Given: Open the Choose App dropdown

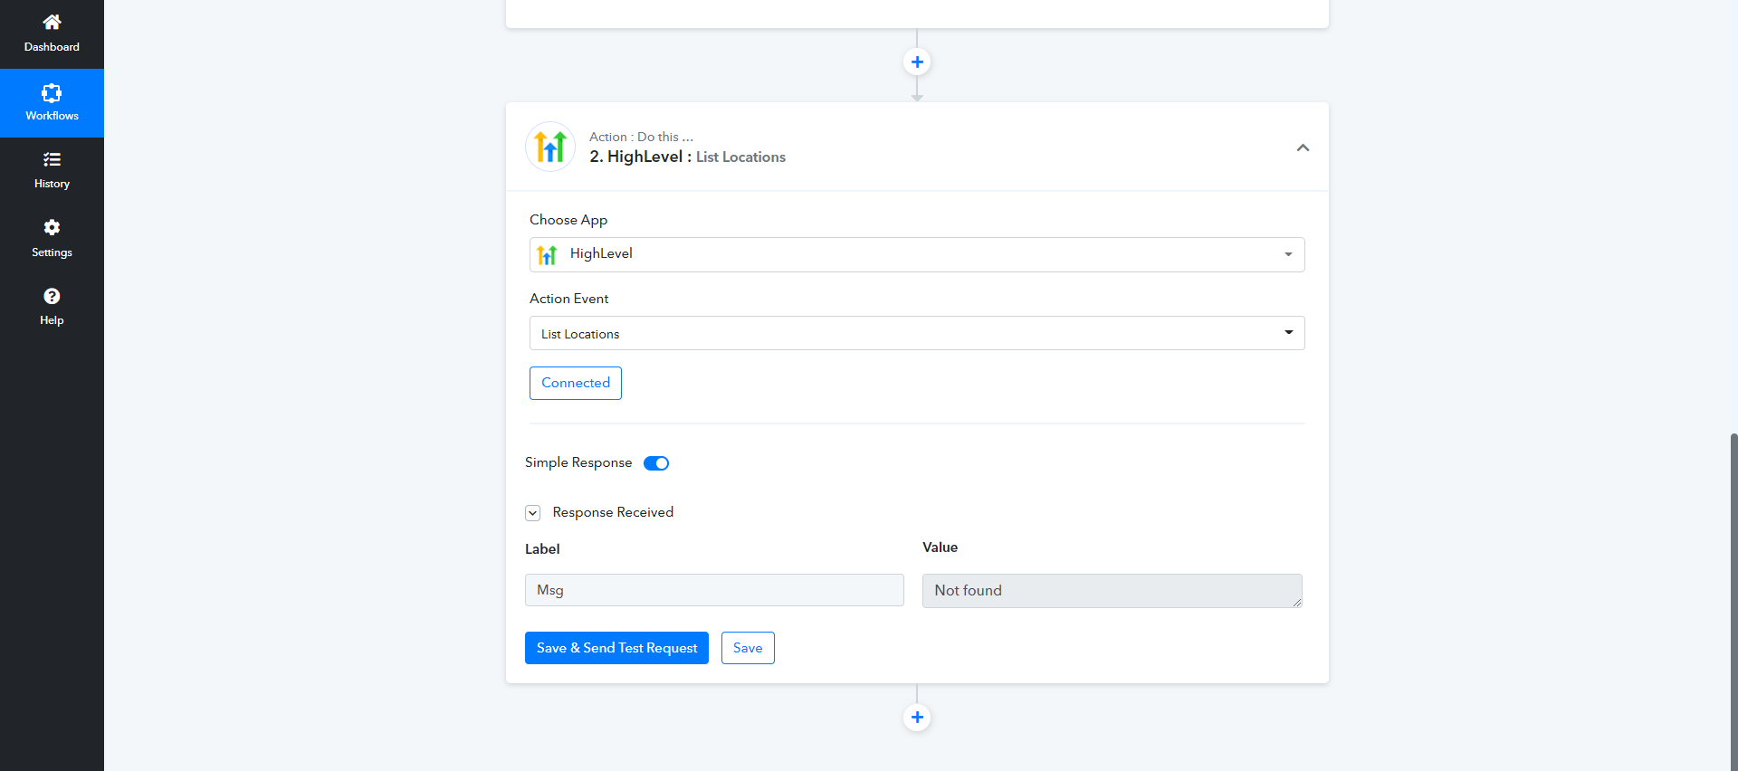Looking at the screenshot, I should 917,254.
